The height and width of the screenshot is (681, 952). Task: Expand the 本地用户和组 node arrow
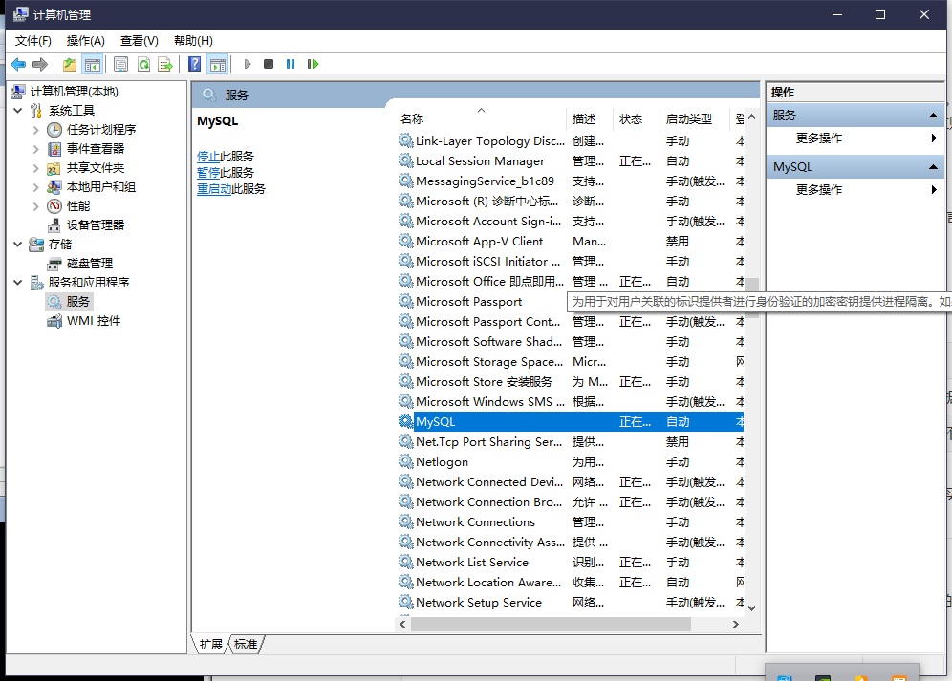tap(35, 187)
